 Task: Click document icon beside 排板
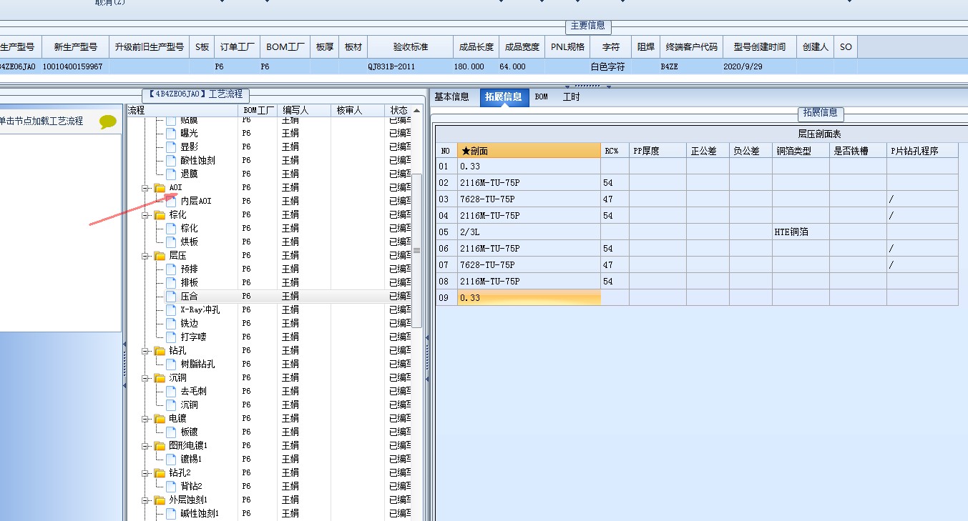[171, 282]
